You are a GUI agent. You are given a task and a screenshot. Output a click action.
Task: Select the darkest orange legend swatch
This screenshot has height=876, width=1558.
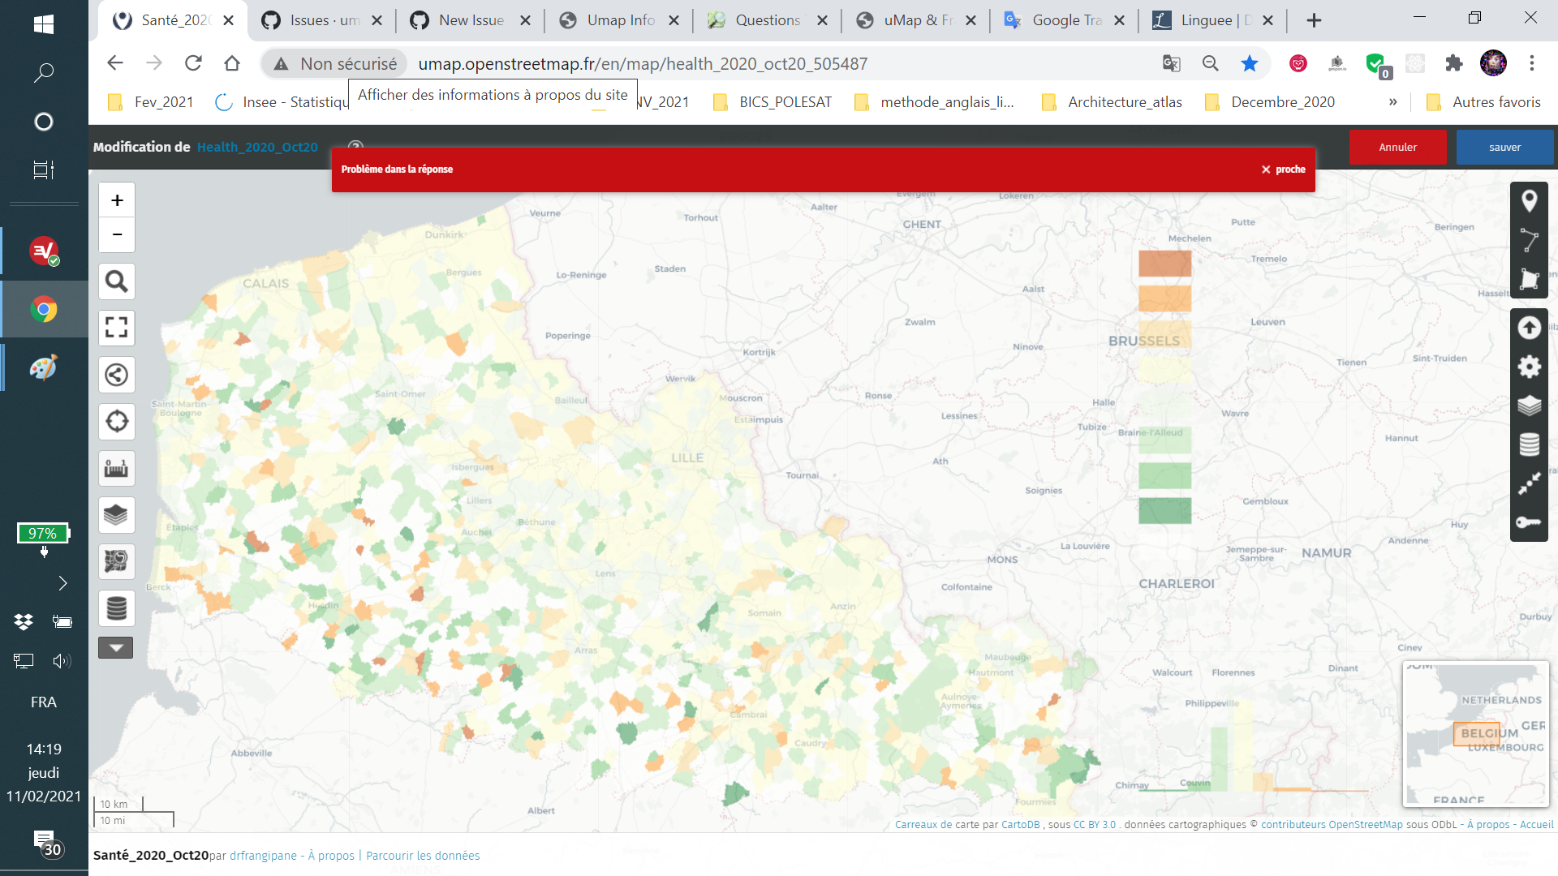1164,264
